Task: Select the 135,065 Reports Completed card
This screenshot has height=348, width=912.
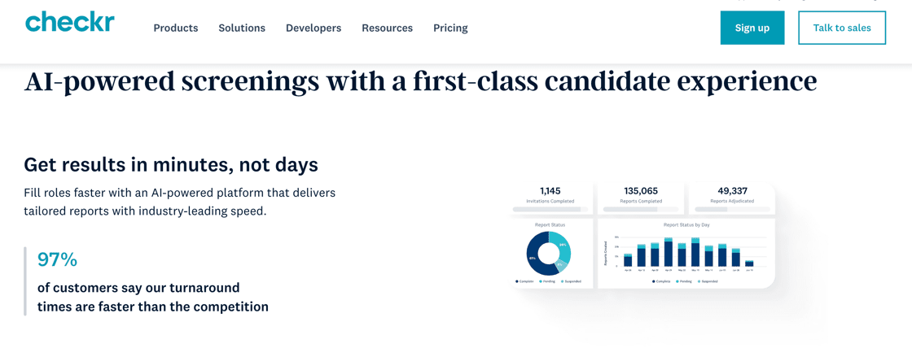Action: point(641,196)
